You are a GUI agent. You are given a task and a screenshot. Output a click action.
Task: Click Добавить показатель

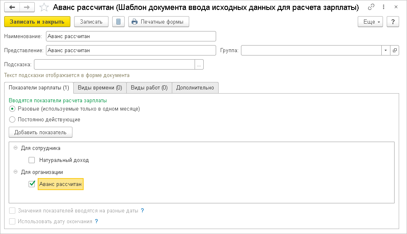coord(41,132)
